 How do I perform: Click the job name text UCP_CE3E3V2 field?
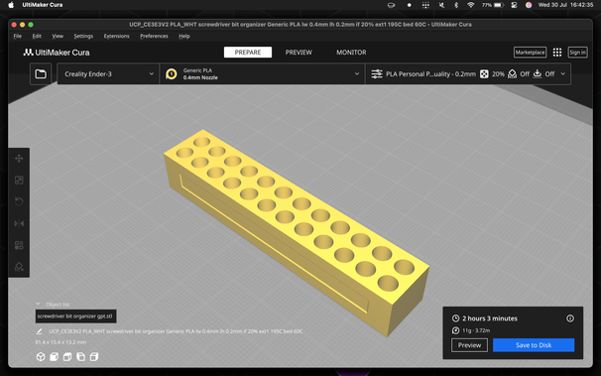point(176,331)
